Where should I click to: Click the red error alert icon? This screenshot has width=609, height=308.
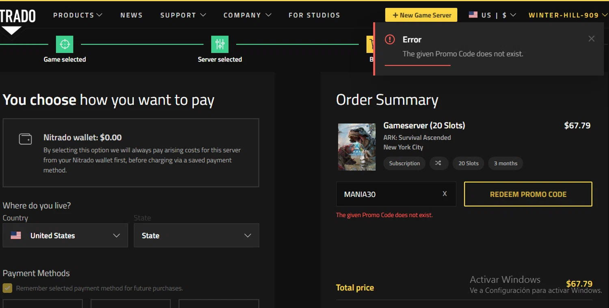[x=390, y=39]
